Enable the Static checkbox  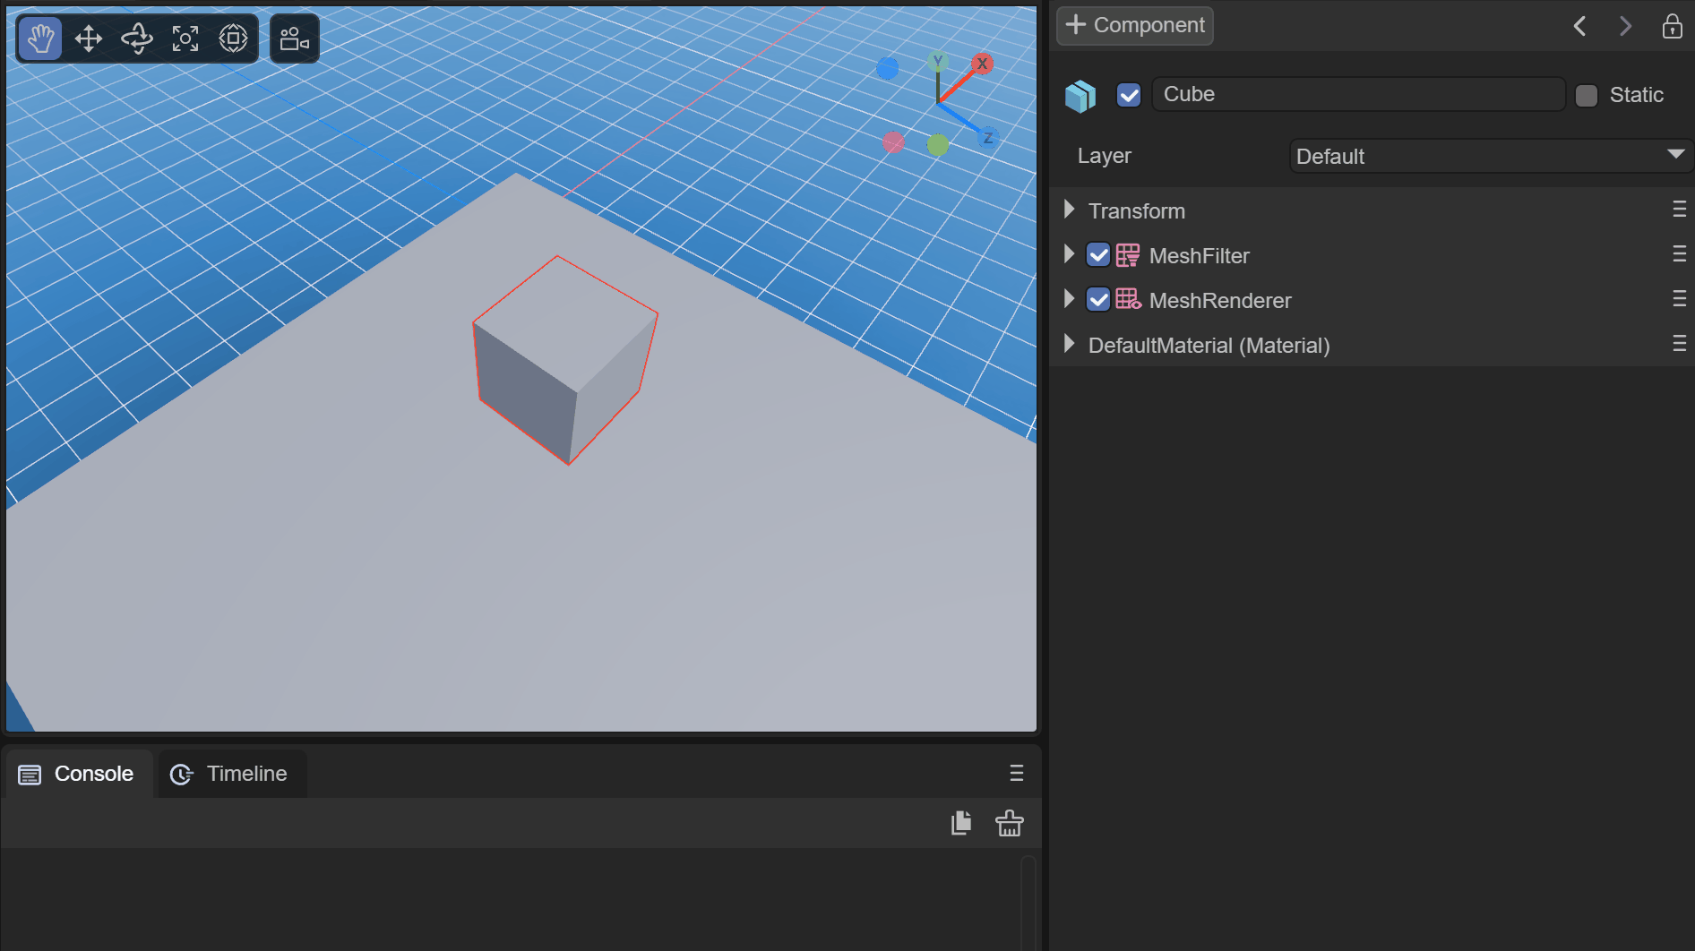coord(1587,96)
